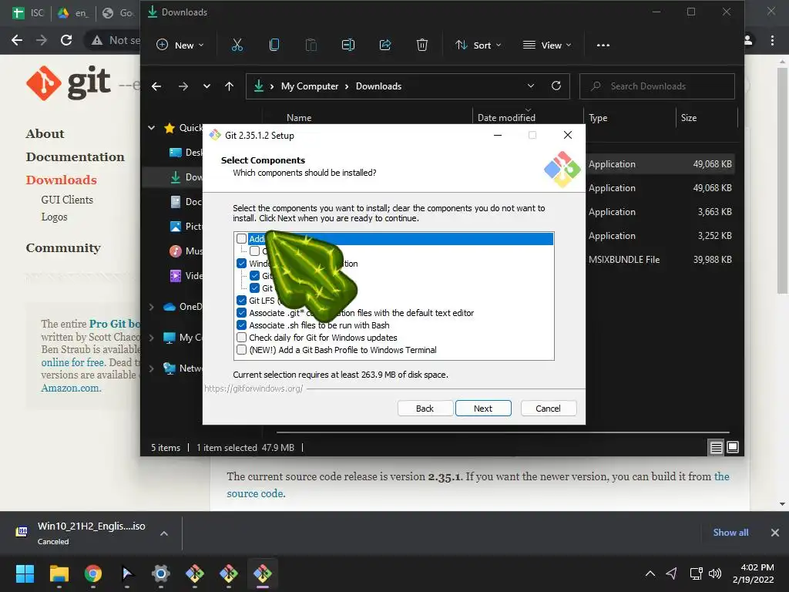Expand the OneDrive tree node
Screen dimensions: 789x592
(x=152, y=307)
